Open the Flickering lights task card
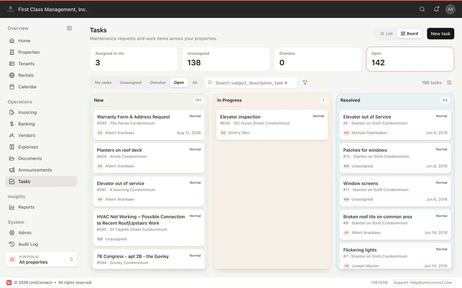 pos(395,256)
